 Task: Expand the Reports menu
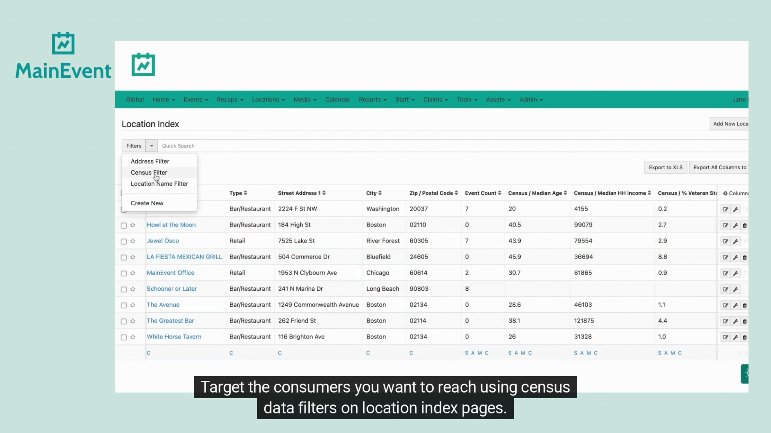click(x=373, y=99)
